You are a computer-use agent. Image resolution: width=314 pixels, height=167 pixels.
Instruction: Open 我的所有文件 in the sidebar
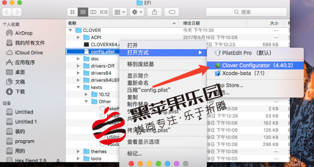[x=25, y=43]
